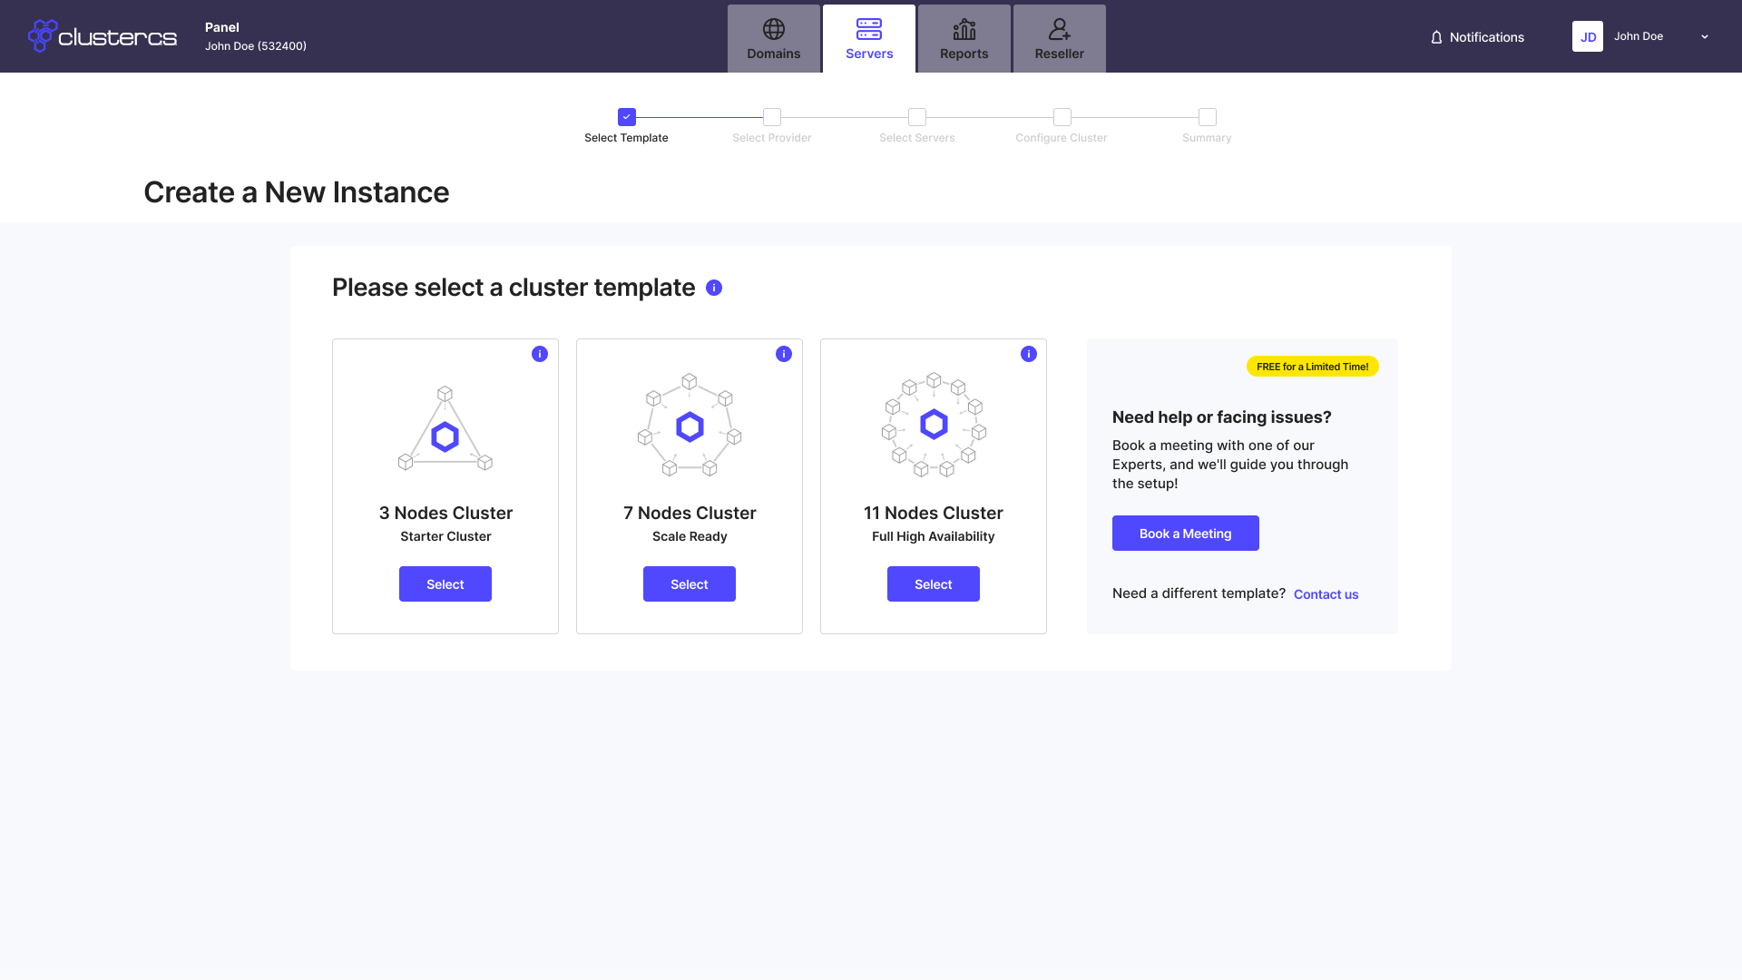Click the Contact us link
This screenshot has height=980, width=1742.
[x=1326, y=594]
